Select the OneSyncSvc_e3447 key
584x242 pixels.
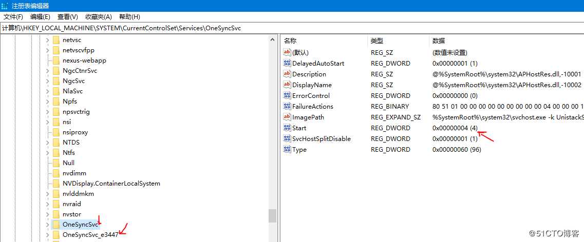point(90,234)
